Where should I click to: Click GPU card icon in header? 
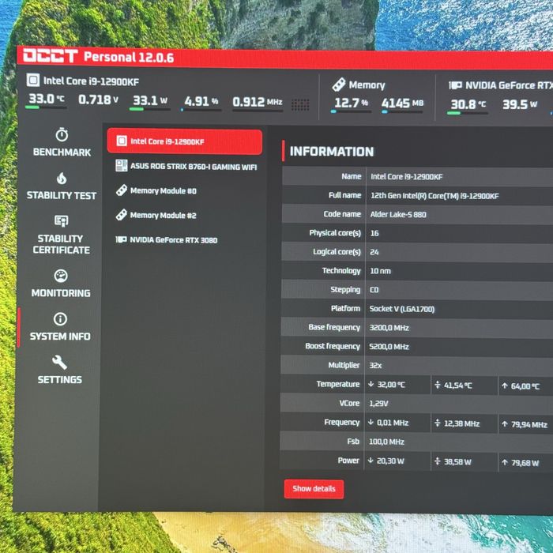coord(455,85)
